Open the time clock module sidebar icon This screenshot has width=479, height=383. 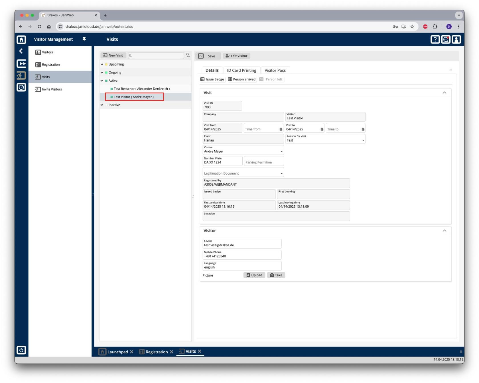coord(21,87)
